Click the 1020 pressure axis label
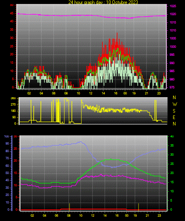 tap(173, 14)
